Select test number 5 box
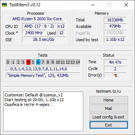The width and height of the screenshot is (135, 135). pyautogui.click(x=33, y=62)
